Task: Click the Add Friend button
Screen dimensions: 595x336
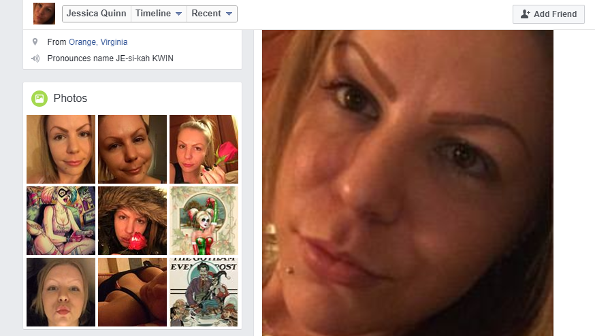Action: [548, 14]
